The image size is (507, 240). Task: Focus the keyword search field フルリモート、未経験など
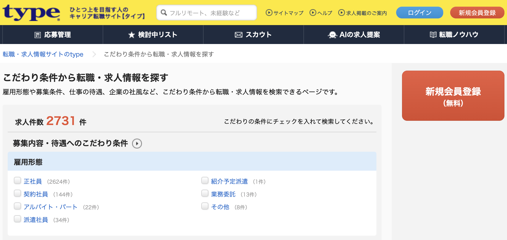tap(206, 13)
